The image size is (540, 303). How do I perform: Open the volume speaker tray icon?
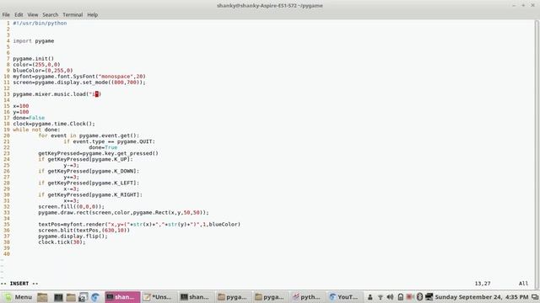pos(390,297)
